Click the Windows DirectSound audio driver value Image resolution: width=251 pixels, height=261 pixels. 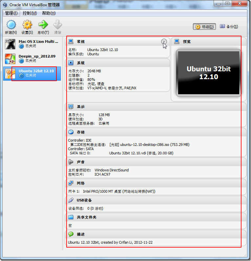[x=112, y=170]
